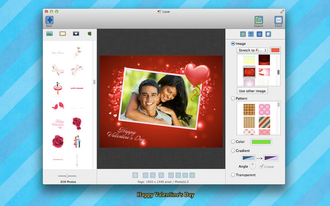
Task: Select the red rose clipart thumbnail
Action: click(x=77, y=123)
